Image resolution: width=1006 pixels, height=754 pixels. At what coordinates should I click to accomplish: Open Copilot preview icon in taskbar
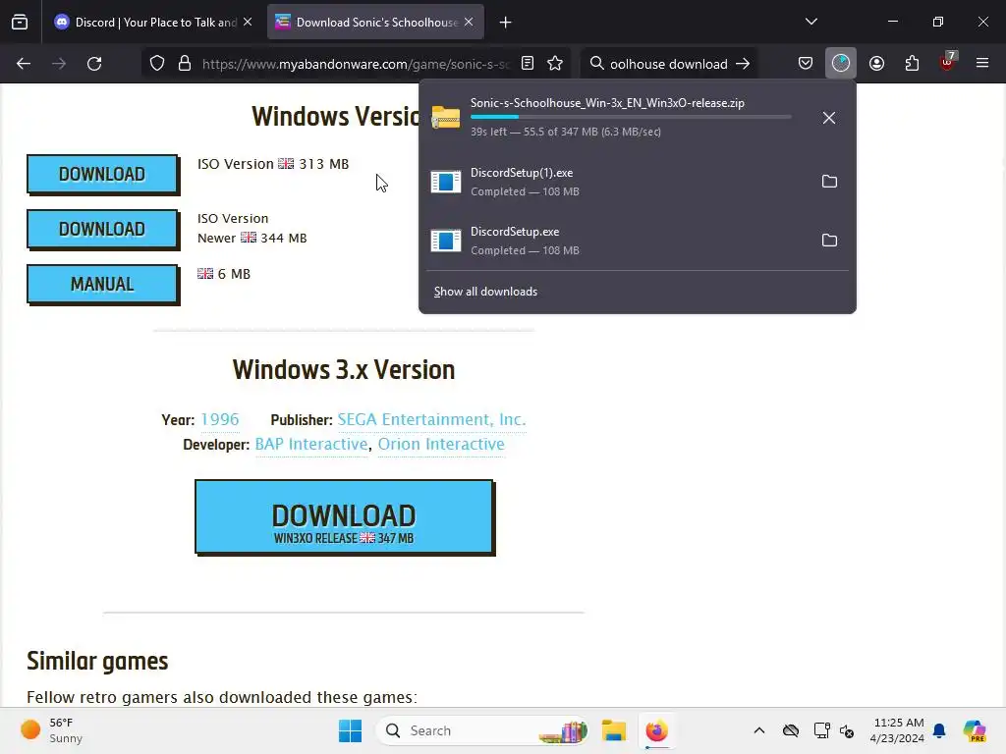975,730
